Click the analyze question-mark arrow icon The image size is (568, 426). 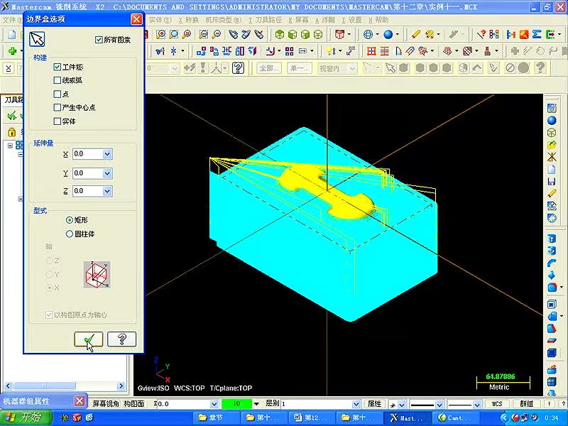tap(481, 34)
